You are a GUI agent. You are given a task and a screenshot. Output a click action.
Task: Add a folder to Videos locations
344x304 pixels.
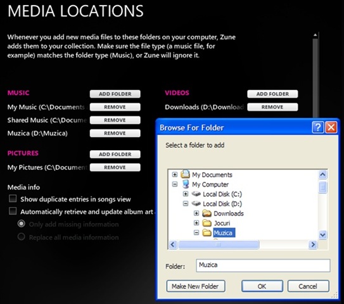click(272, 94)
